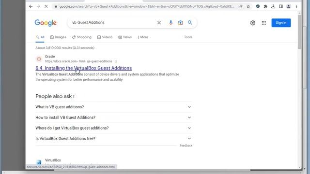The image size is (310, 174).
Task: Open the Chrome three-dot menu
Action: click(x=296, y=6)
